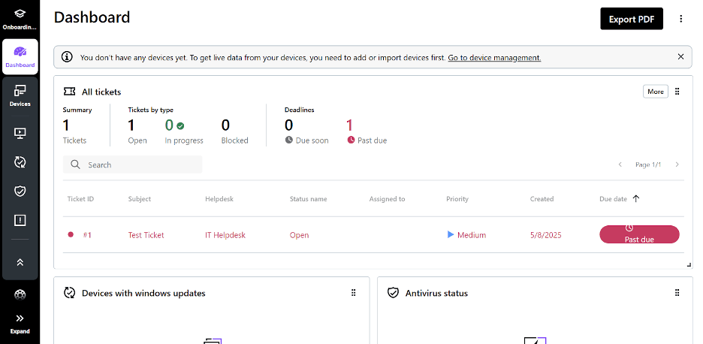
Task: Sort by Created column header
Action: tap(542, 199)
